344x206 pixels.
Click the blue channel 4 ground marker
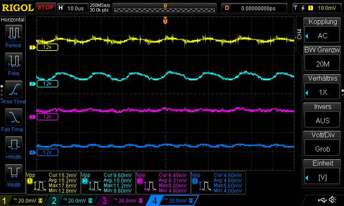click(33, 152)
